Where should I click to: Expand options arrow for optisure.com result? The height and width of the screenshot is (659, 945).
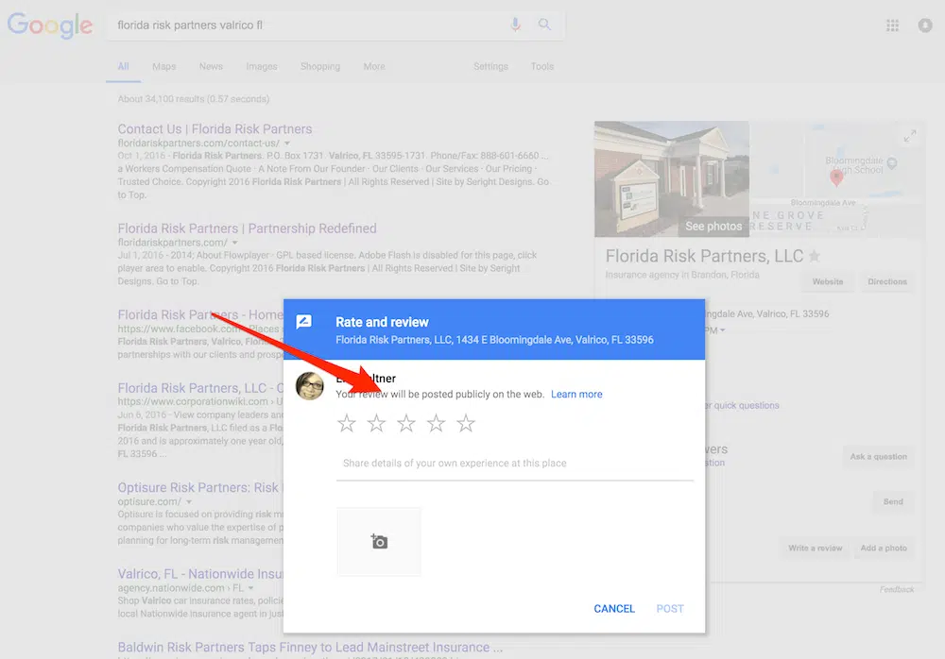pyautogui.click(x=189, y=501)
